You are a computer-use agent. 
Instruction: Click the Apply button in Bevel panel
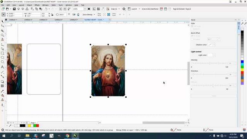click(214, 96)
